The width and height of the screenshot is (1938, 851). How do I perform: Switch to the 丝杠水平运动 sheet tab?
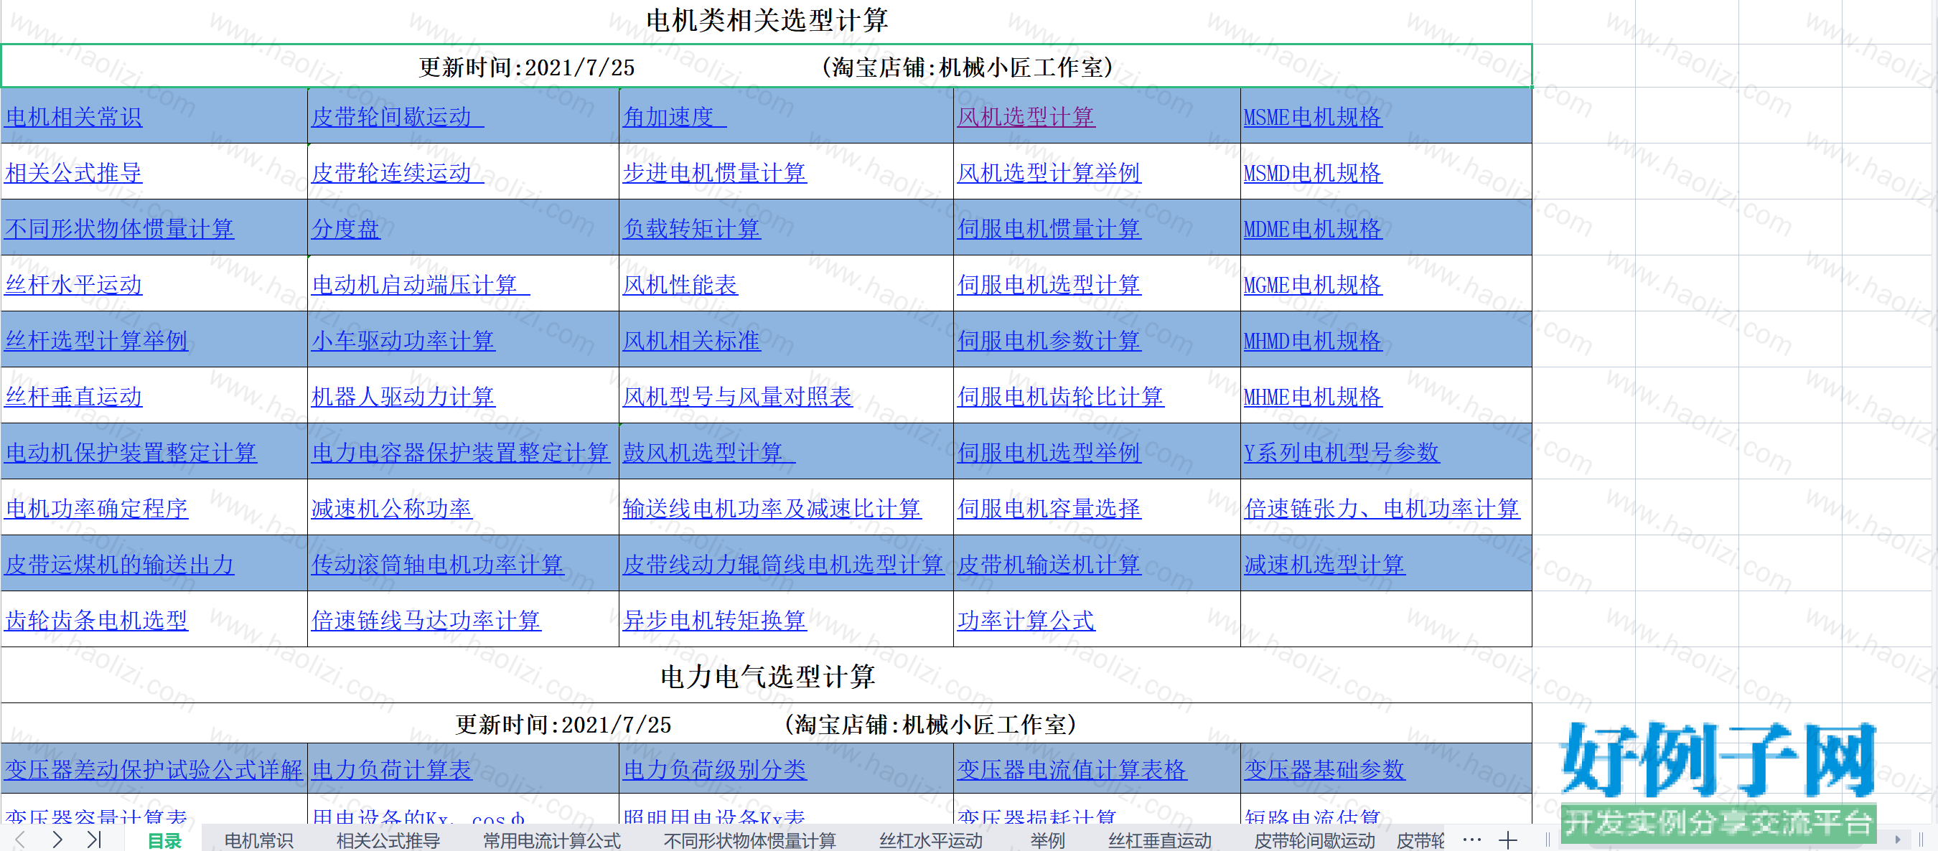click(x=932, y=840)
